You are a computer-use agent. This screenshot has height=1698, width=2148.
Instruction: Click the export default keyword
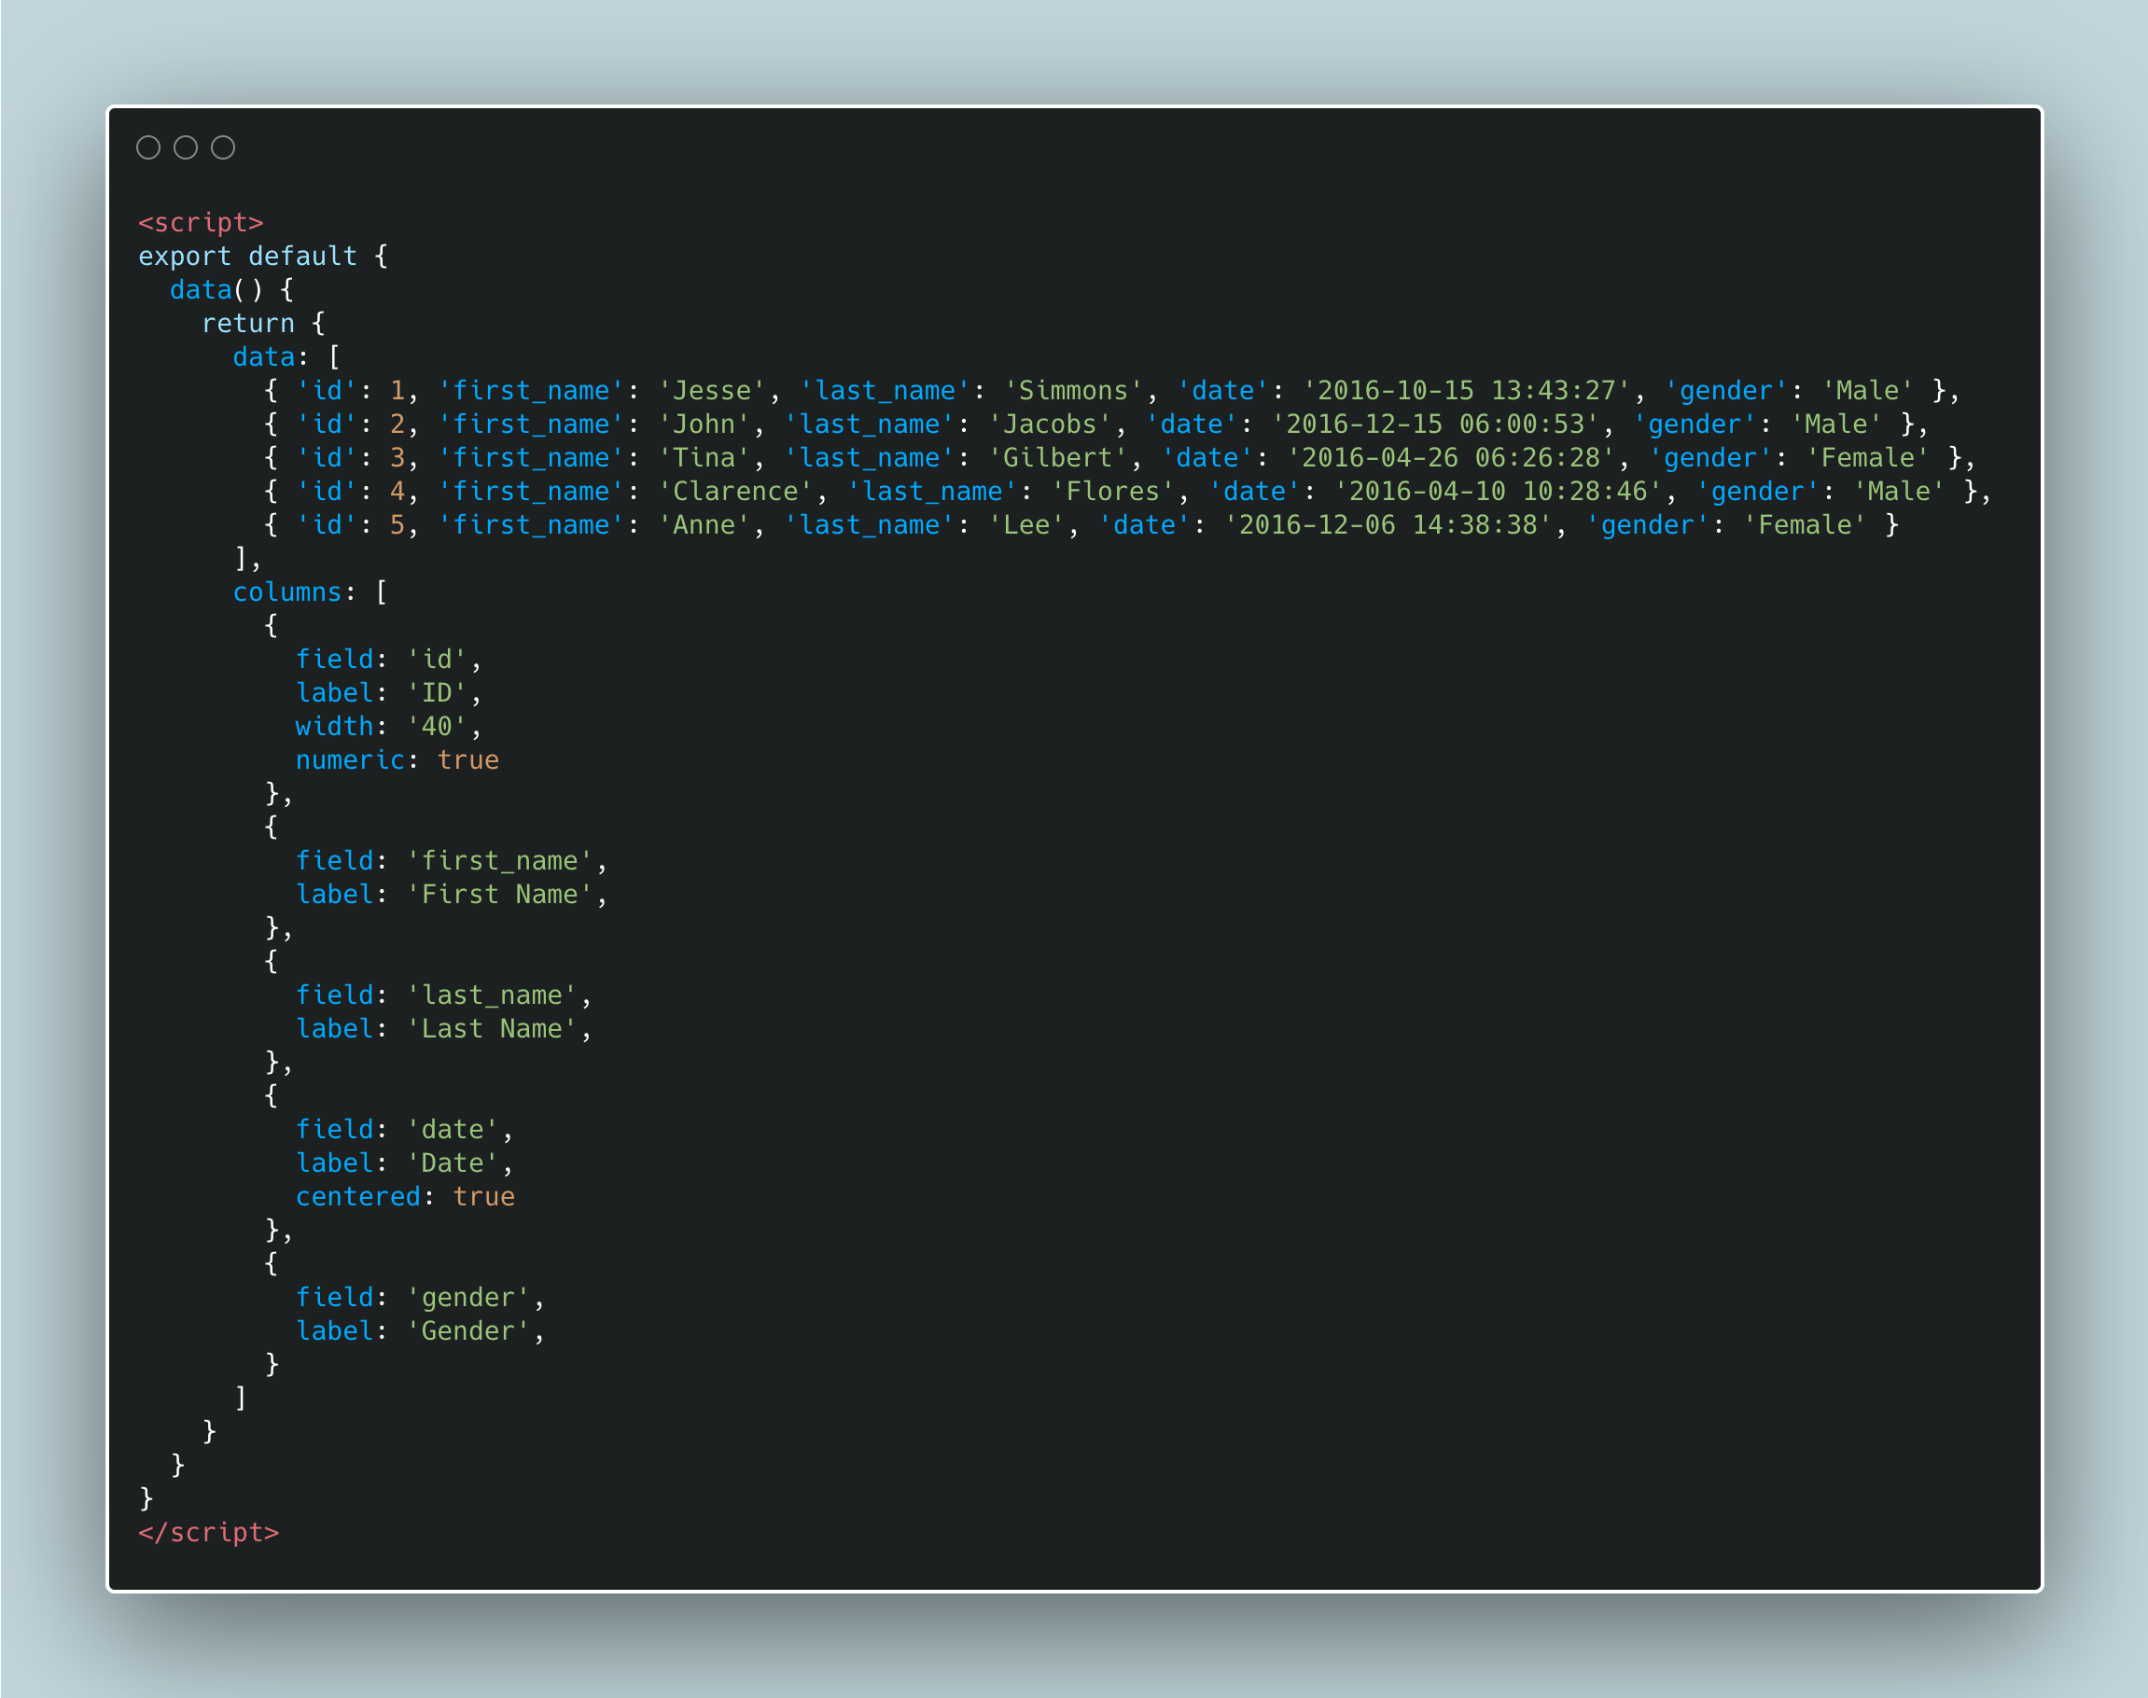click(x=246, y=256)
